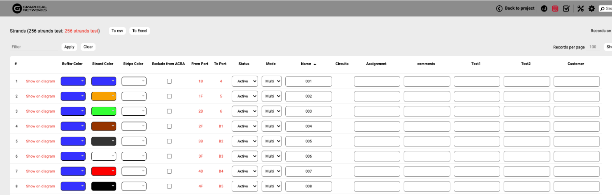Click the Graphical Networks logo
Screen dimensions: 612x195
pyautogui.click(x=29, y=8)
